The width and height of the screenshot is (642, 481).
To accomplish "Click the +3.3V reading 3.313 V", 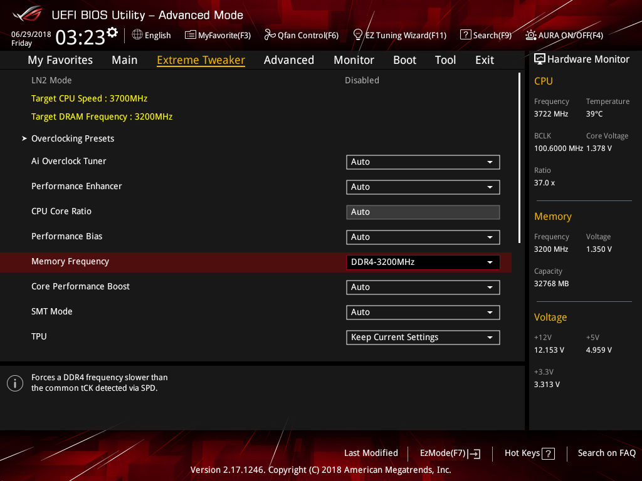I will point(547,384).
